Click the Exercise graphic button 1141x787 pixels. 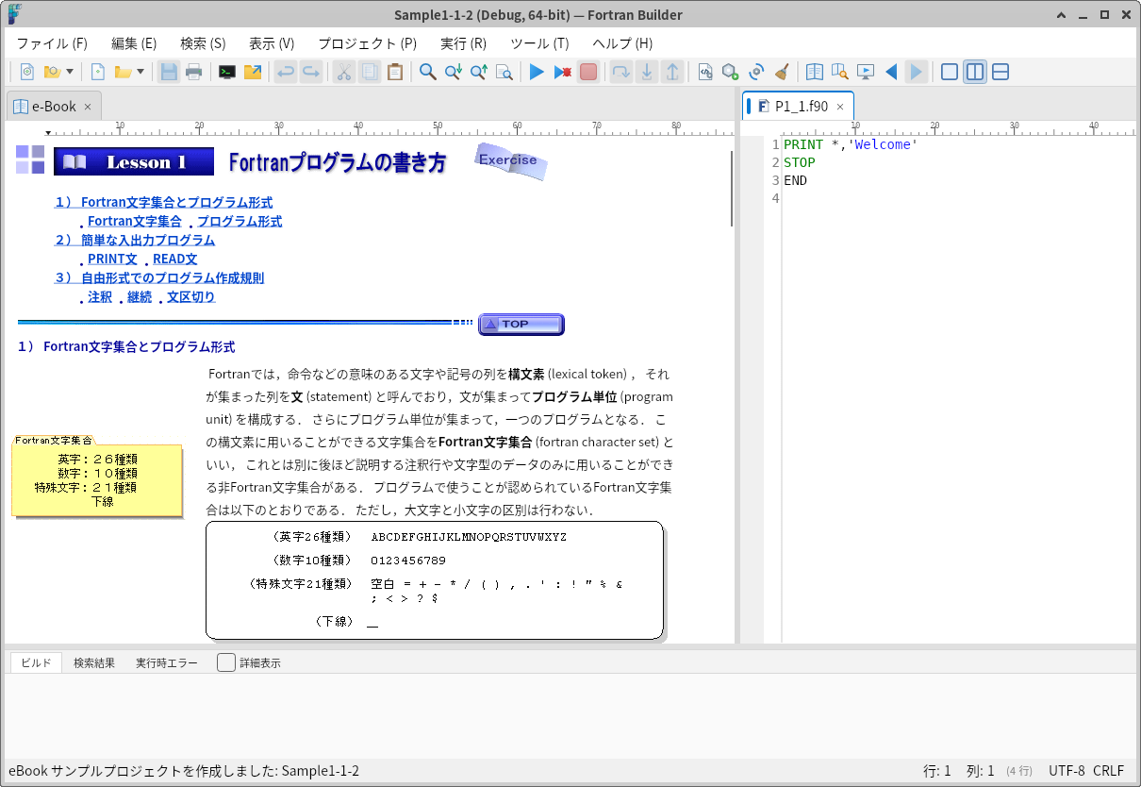510,160
